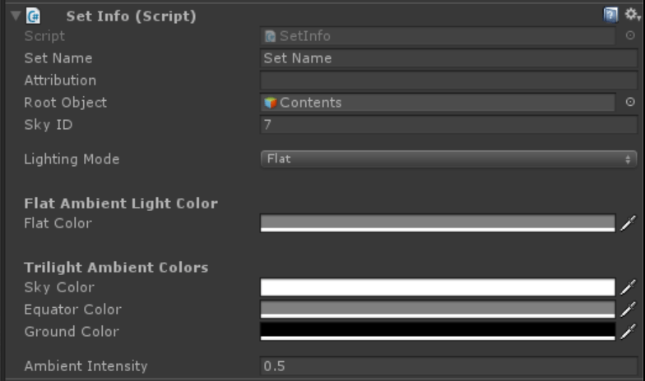
Task: Open the white Sky Color swatch
Action: [438, 287]
